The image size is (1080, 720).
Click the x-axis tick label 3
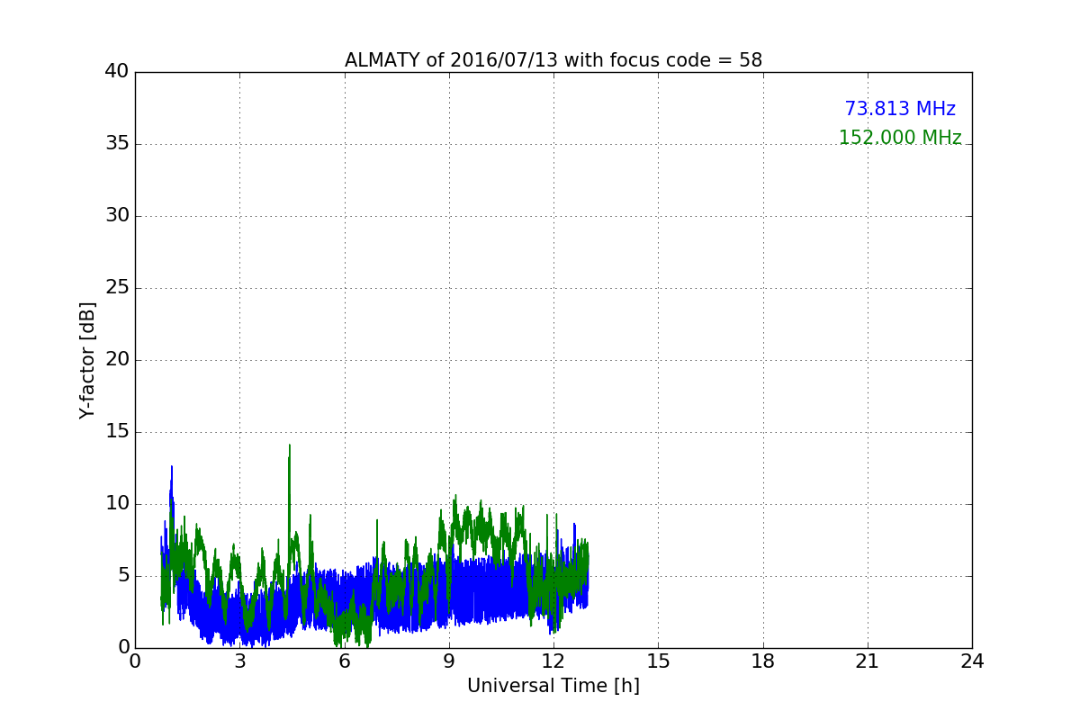(239, 661)
